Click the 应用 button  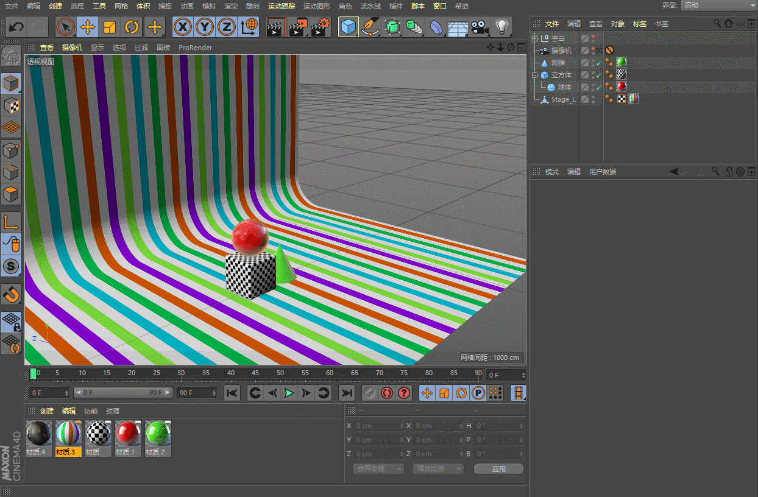tap(498, 469)
